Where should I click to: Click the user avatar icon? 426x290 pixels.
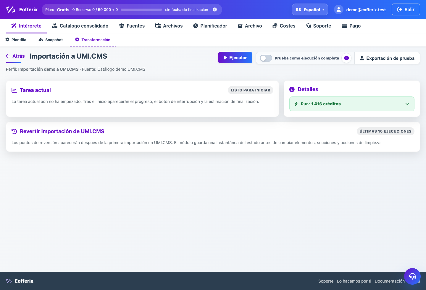click(339, 9)
